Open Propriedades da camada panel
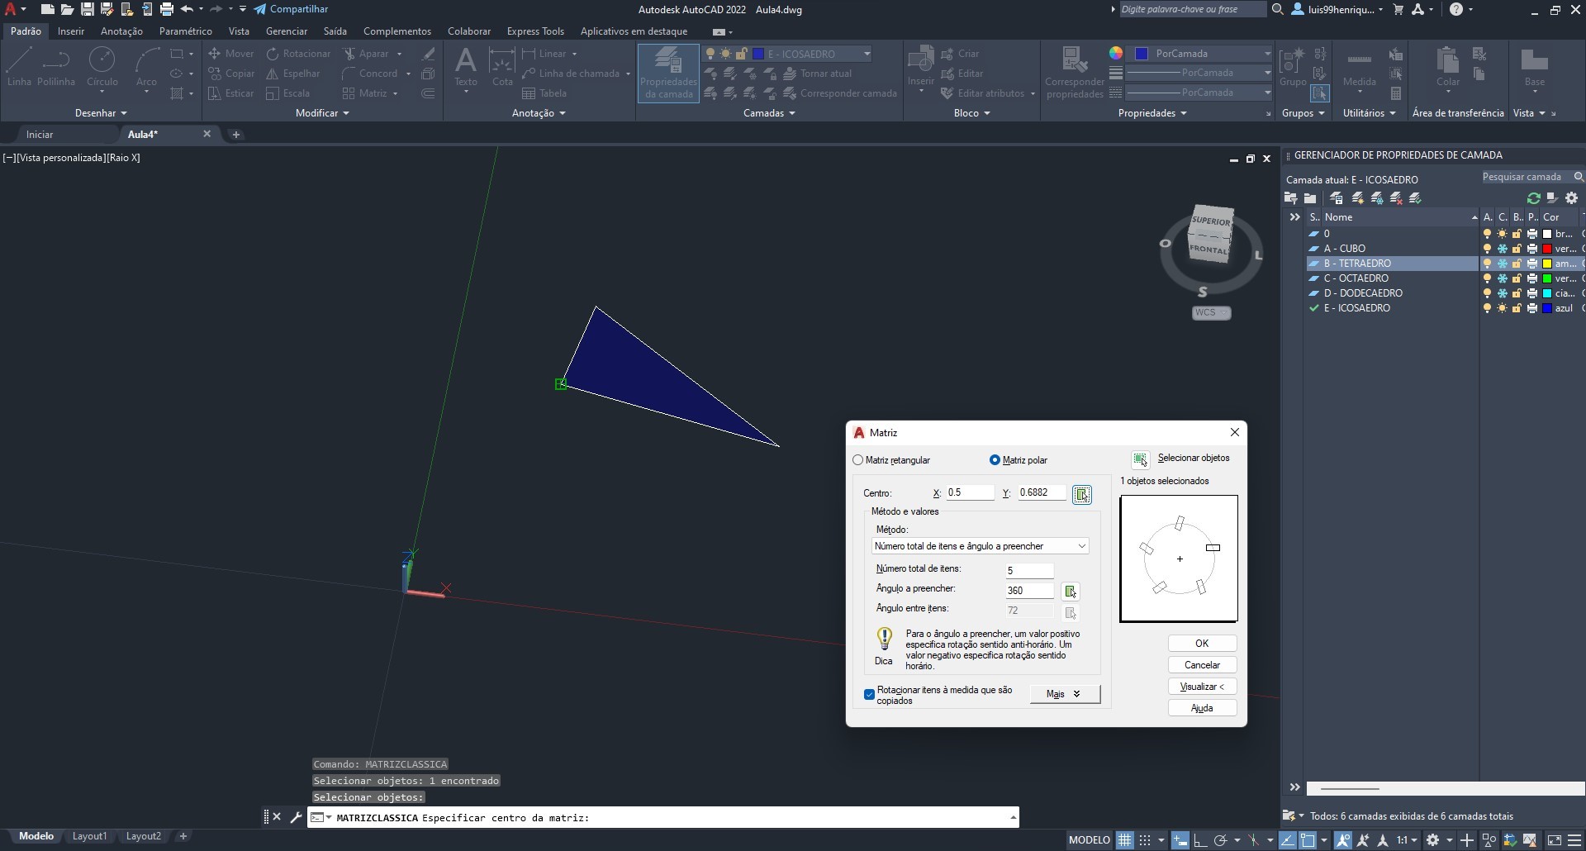The height and width of the screenshot is (851, 1586). [668, 73]
